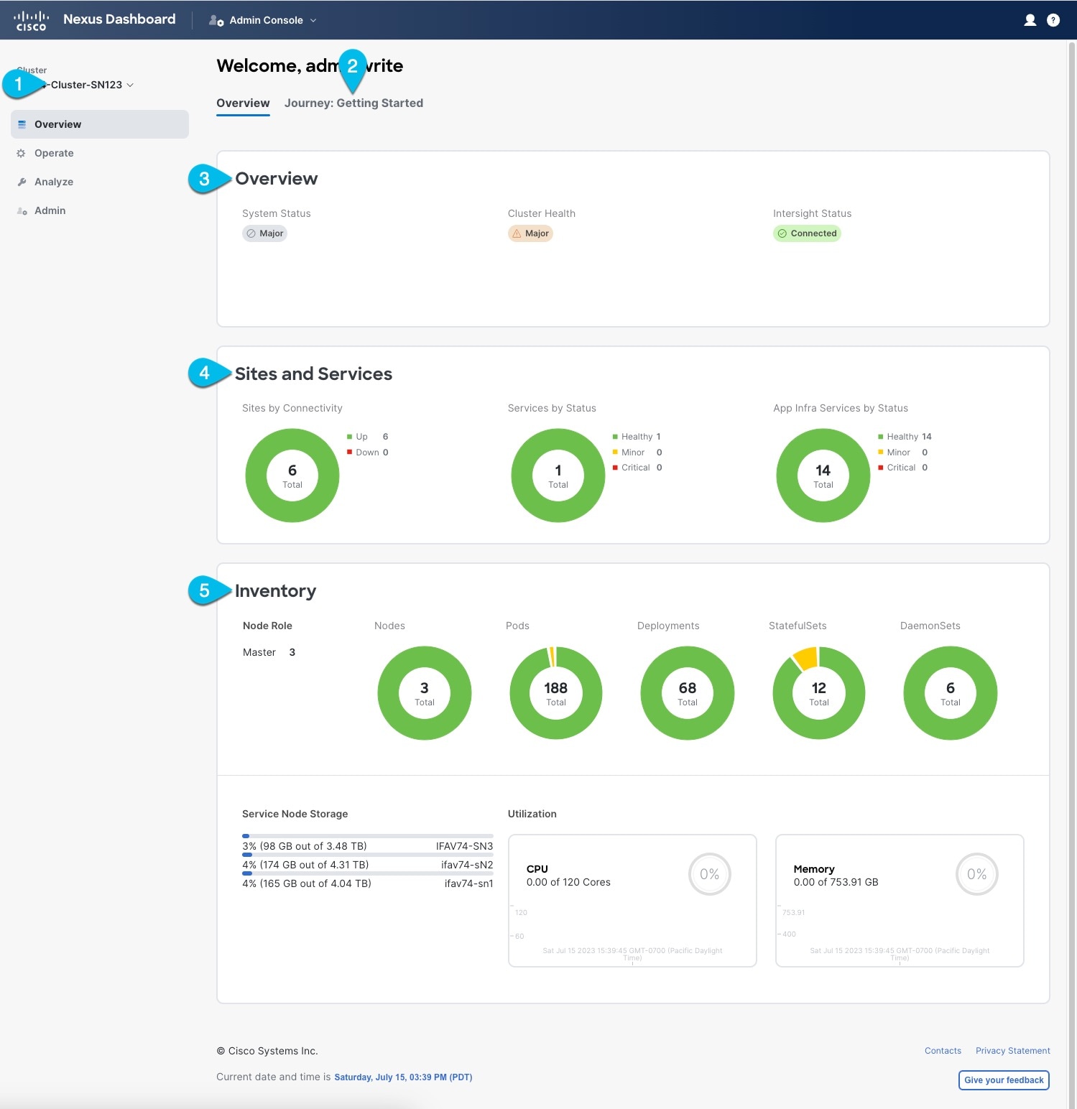Click the ifav74-sn1 storage progress bar

(368, 873)
